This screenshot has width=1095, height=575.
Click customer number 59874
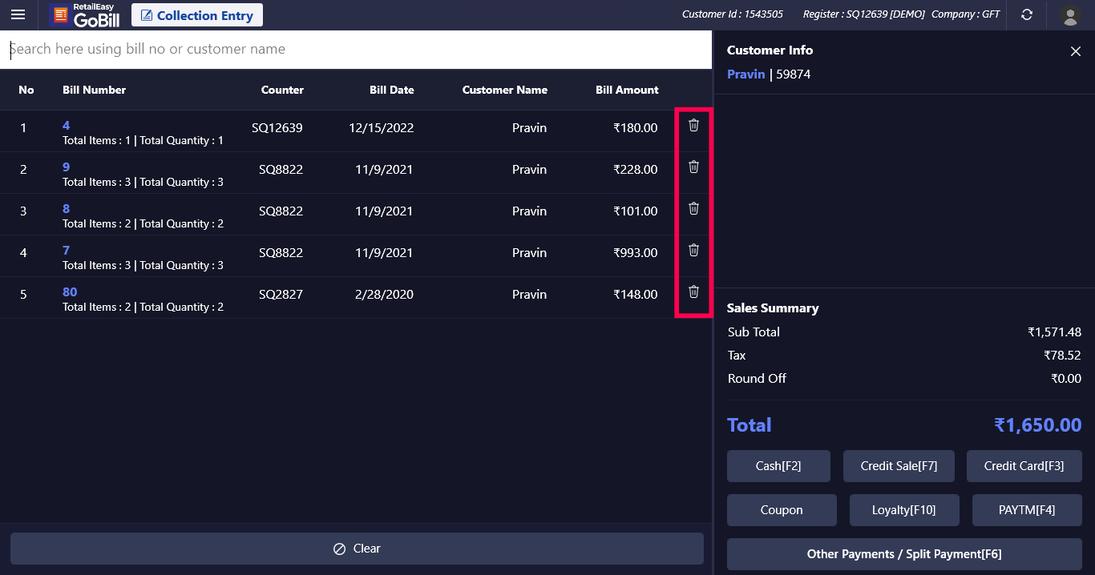coord(794,74)
